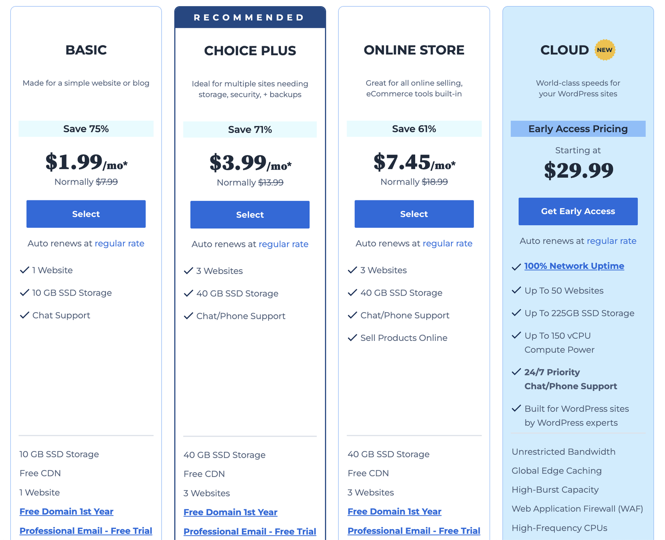Click the Save 75% banner

[x=86, y=129]
